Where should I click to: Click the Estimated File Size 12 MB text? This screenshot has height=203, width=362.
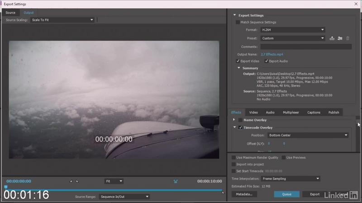251,186
